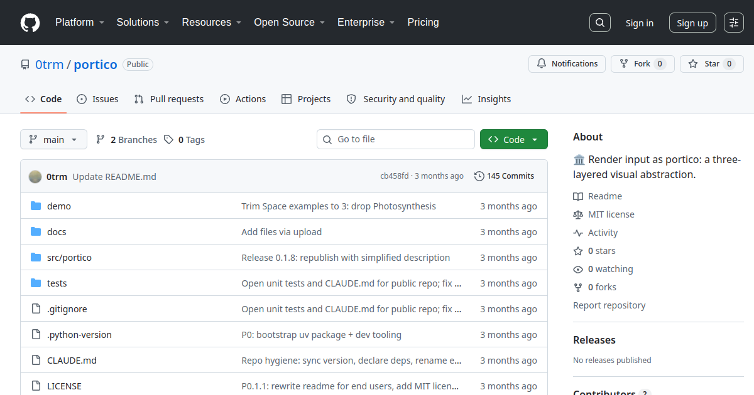Click the Star button

712,64
